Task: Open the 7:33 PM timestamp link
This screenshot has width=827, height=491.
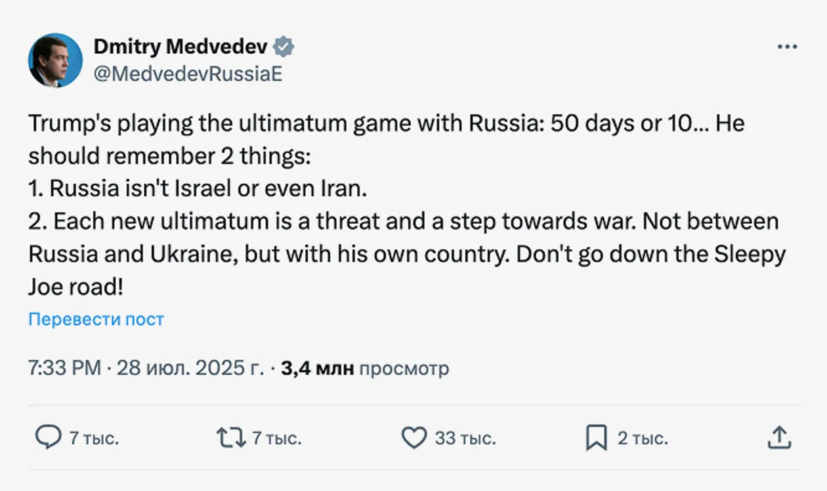Action: point(64,368)
